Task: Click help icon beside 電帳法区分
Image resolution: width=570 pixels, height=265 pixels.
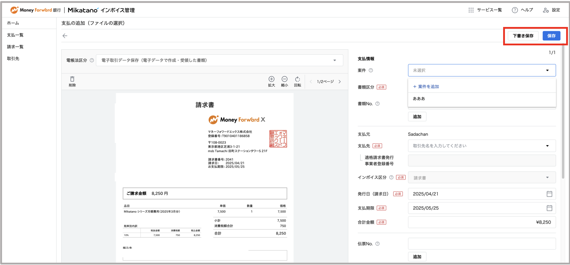Action: coord(92,60)
